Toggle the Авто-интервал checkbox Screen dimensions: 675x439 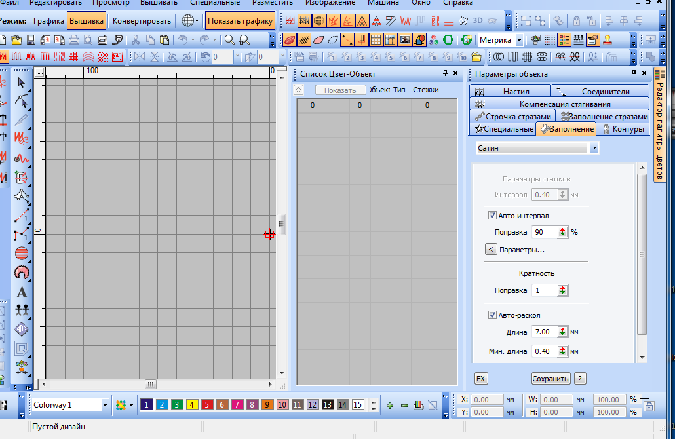[492, 216]
